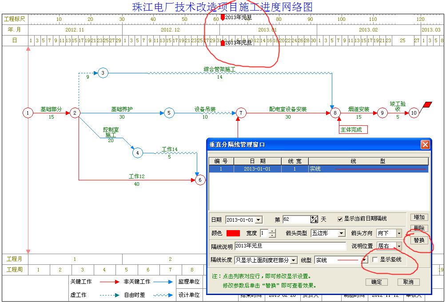Click the 工作14 task label
This screenshot has width=446, height=303.
pyautogui.click(x=170, y=149)
